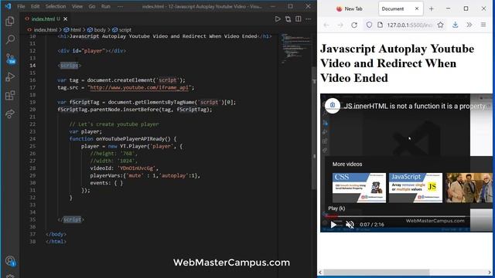Play the YouTube video
Viewport: 495px width, 278px height.
coord(333,225)
